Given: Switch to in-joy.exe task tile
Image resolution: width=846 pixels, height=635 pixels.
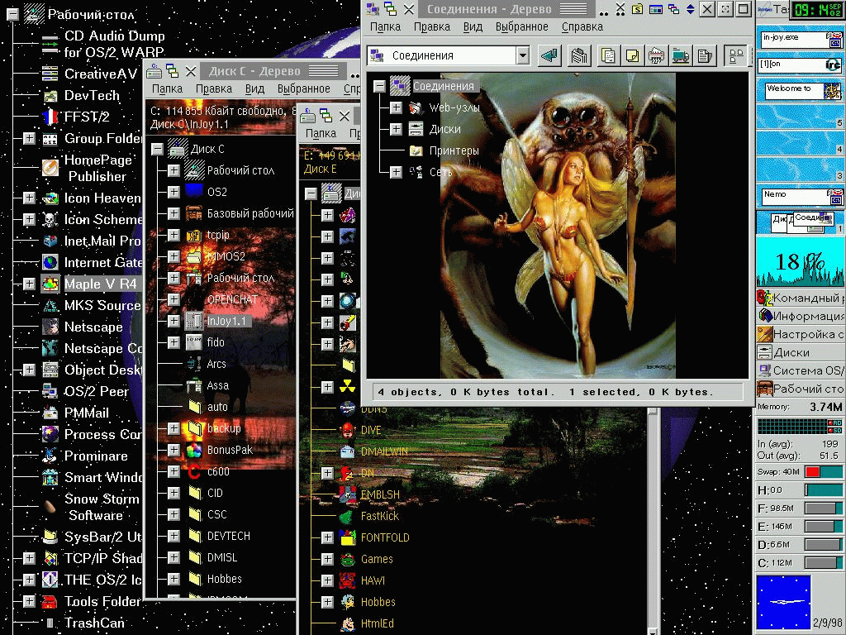Looking at the screenshot, I should click(801, 39).
